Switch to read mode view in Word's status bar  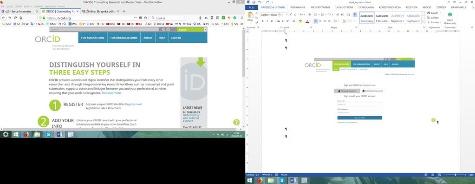click(426, 175)
